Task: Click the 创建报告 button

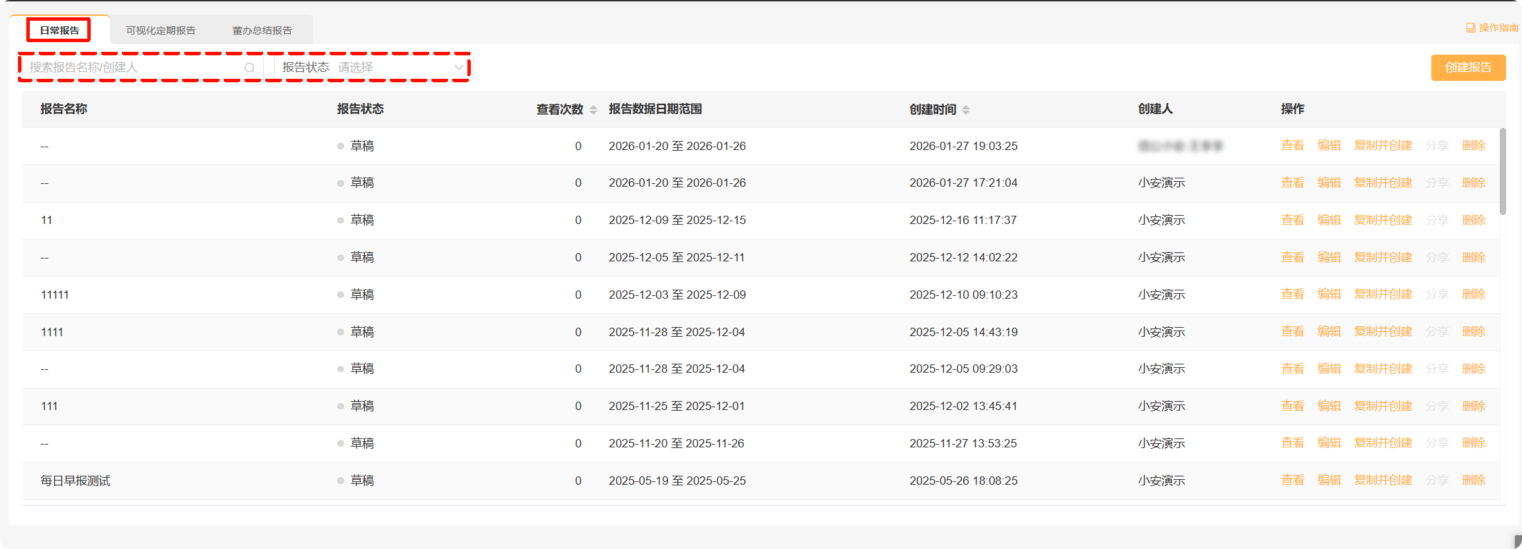Action: tap(1468, 68)
